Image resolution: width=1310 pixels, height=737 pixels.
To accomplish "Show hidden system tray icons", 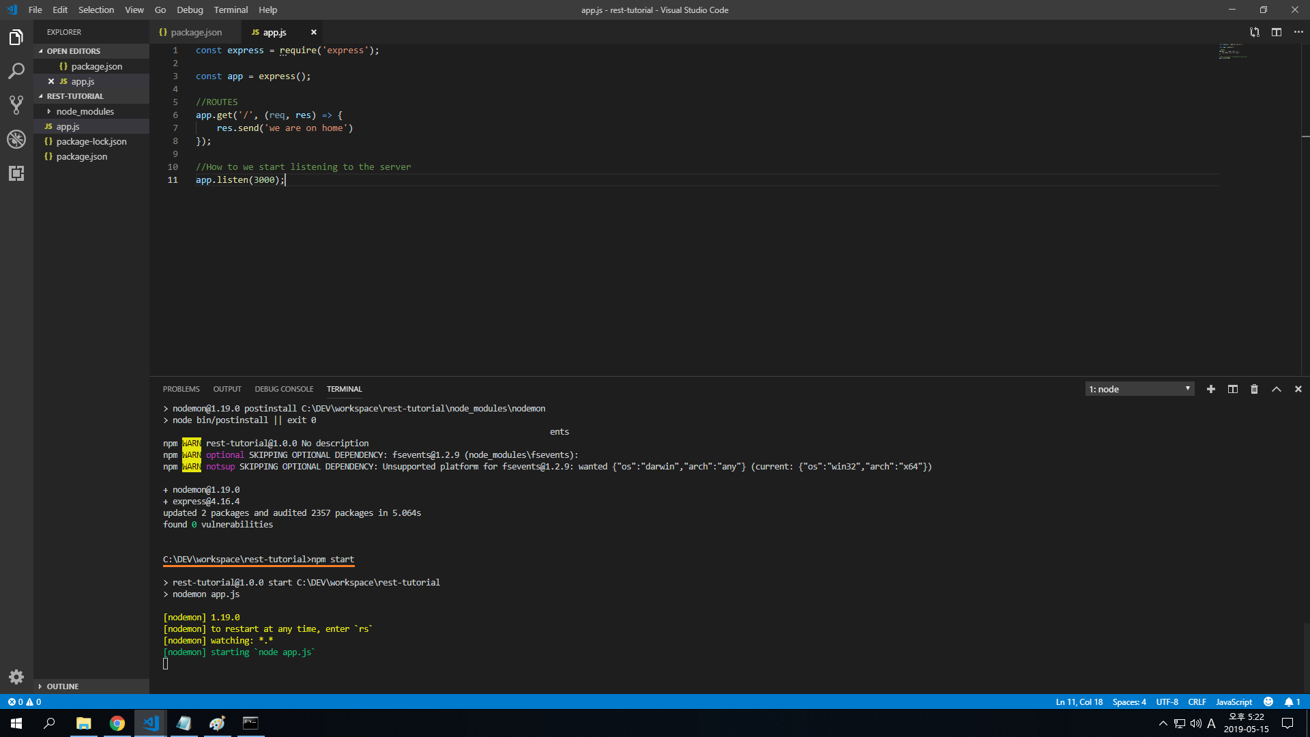I will click(x=1163, y=723).
